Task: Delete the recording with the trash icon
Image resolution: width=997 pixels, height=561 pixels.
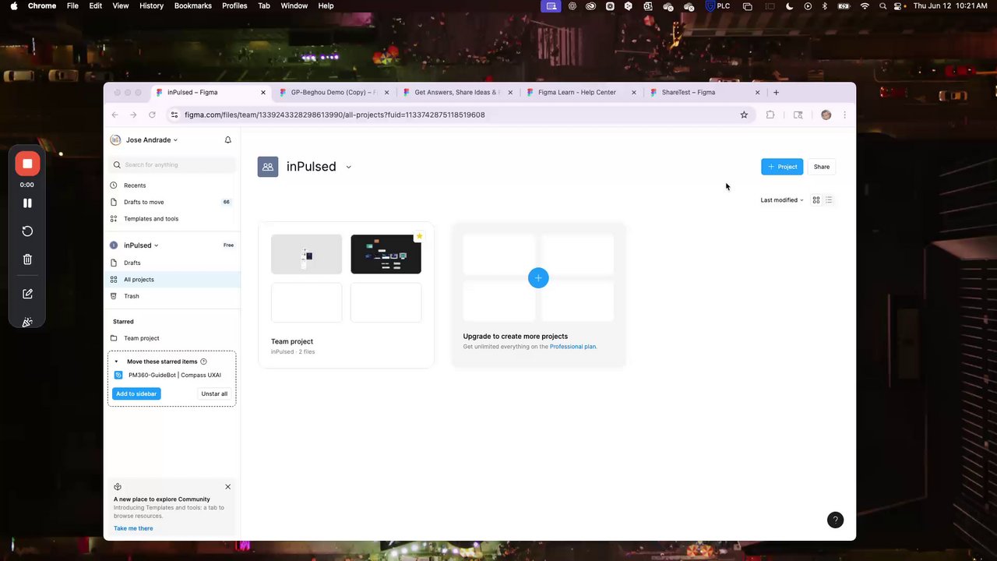Action: [x=27, y=259]
